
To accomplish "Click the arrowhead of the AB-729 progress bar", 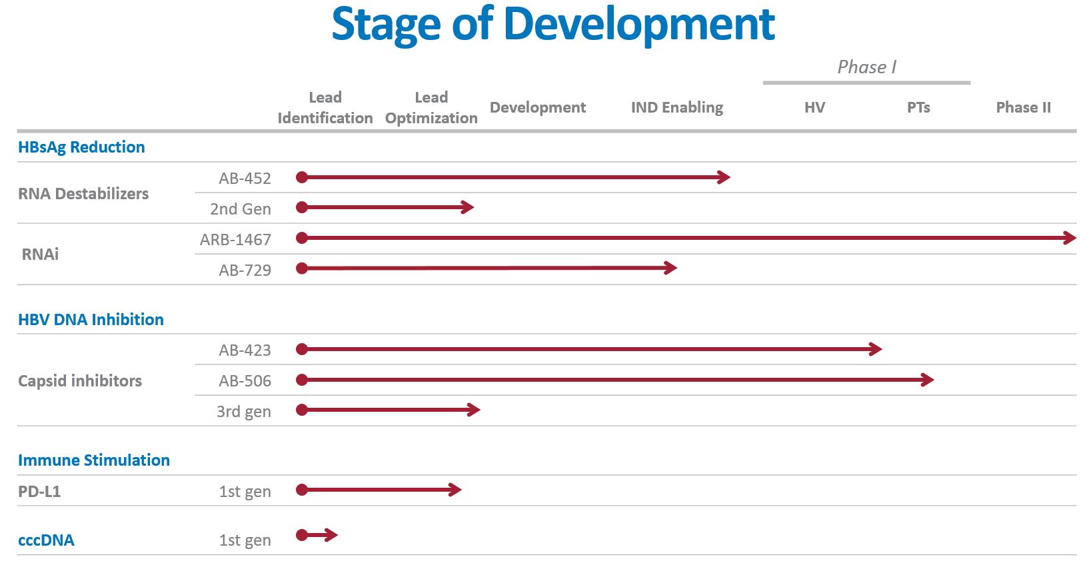I will pos(670,269).
